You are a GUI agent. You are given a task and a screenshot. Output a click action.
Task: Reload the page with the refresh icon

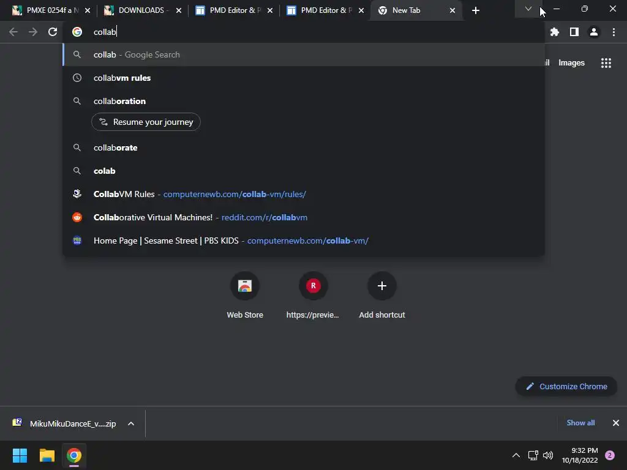coord(53,32)
